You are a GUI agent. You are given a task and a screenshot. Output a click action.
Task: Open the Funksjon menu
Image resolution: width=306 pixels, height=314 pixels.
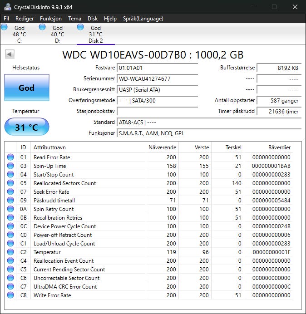coord(51,19)
